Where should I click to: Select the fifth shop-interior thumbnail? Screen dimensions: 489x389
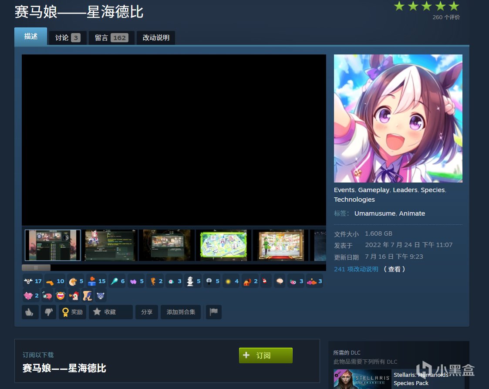281,245
